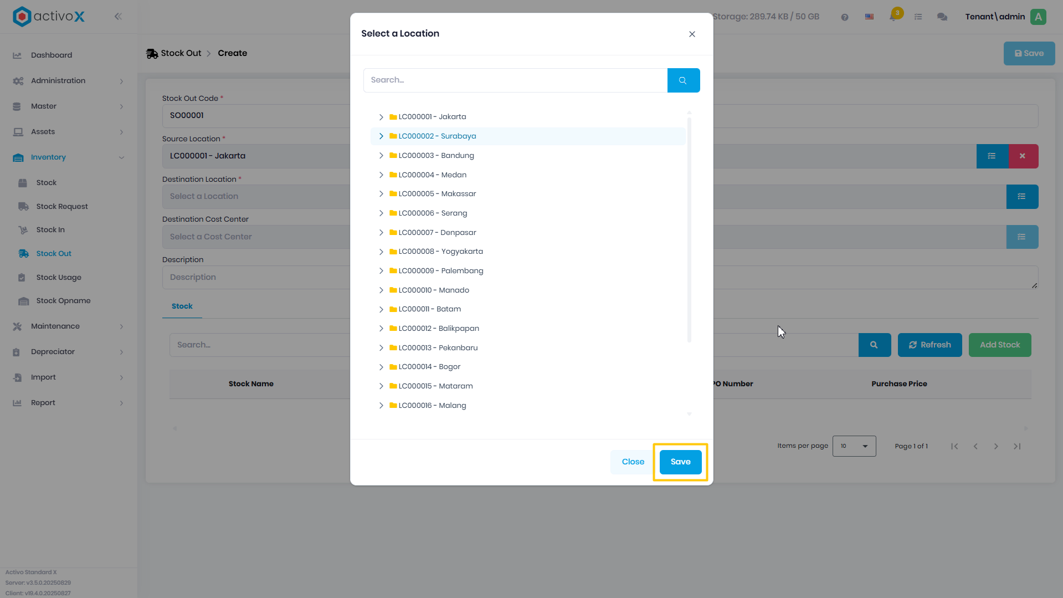The height and width of the screenshot is (598, 1063).
Task: Expand LC000002 - Surabaya node
Action: tap(381, 136)
